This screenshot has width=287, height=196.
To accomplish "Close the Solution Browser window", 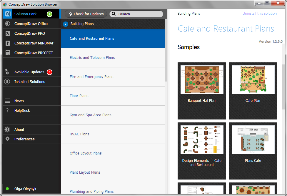I will click(x=278, y=3).
